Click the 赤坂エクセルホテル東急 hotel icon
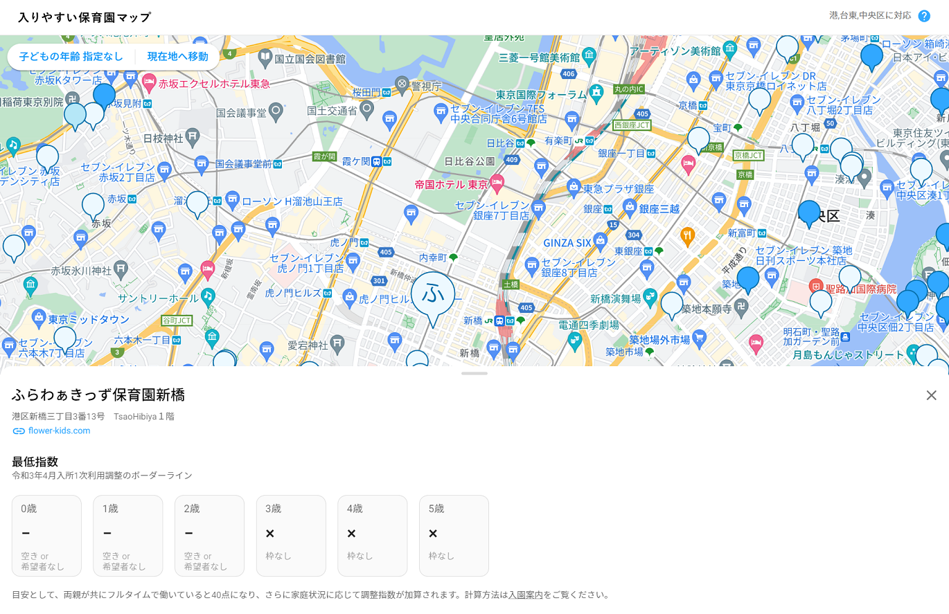Viewport: 949px width, 614px height. click(149, 83)
